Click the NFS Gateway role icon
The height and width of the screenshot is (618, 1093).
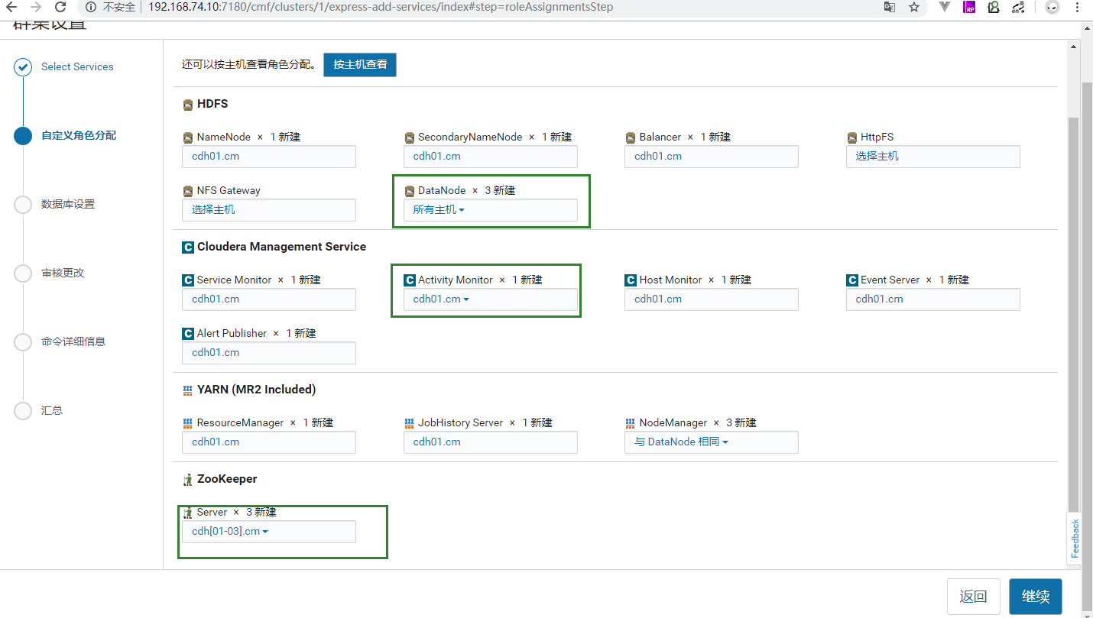point(188,191)
